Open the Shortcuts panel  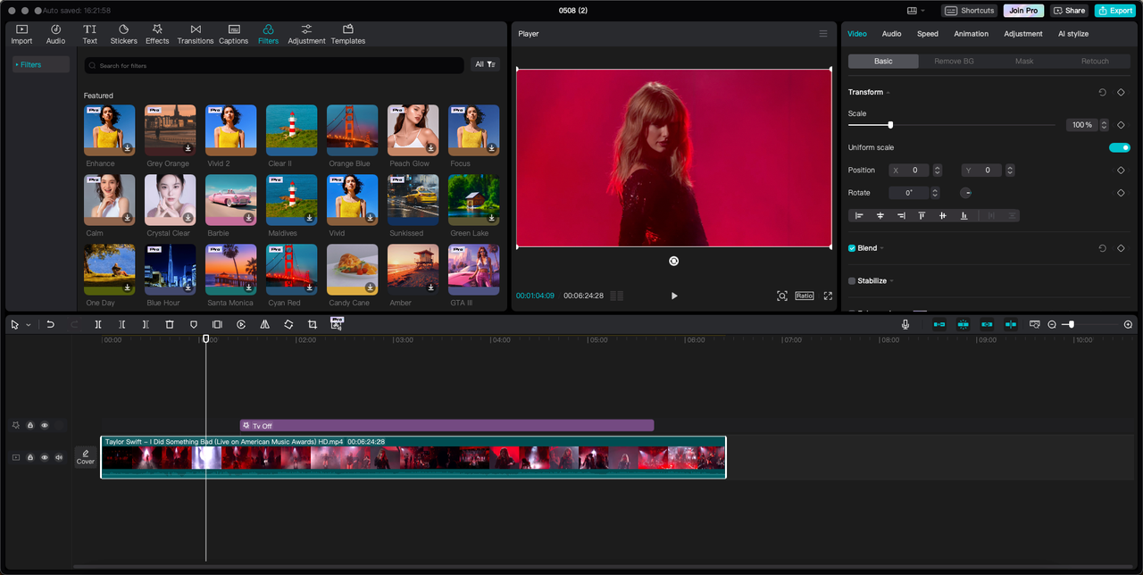pyautogui.click(x=970, y=11)
